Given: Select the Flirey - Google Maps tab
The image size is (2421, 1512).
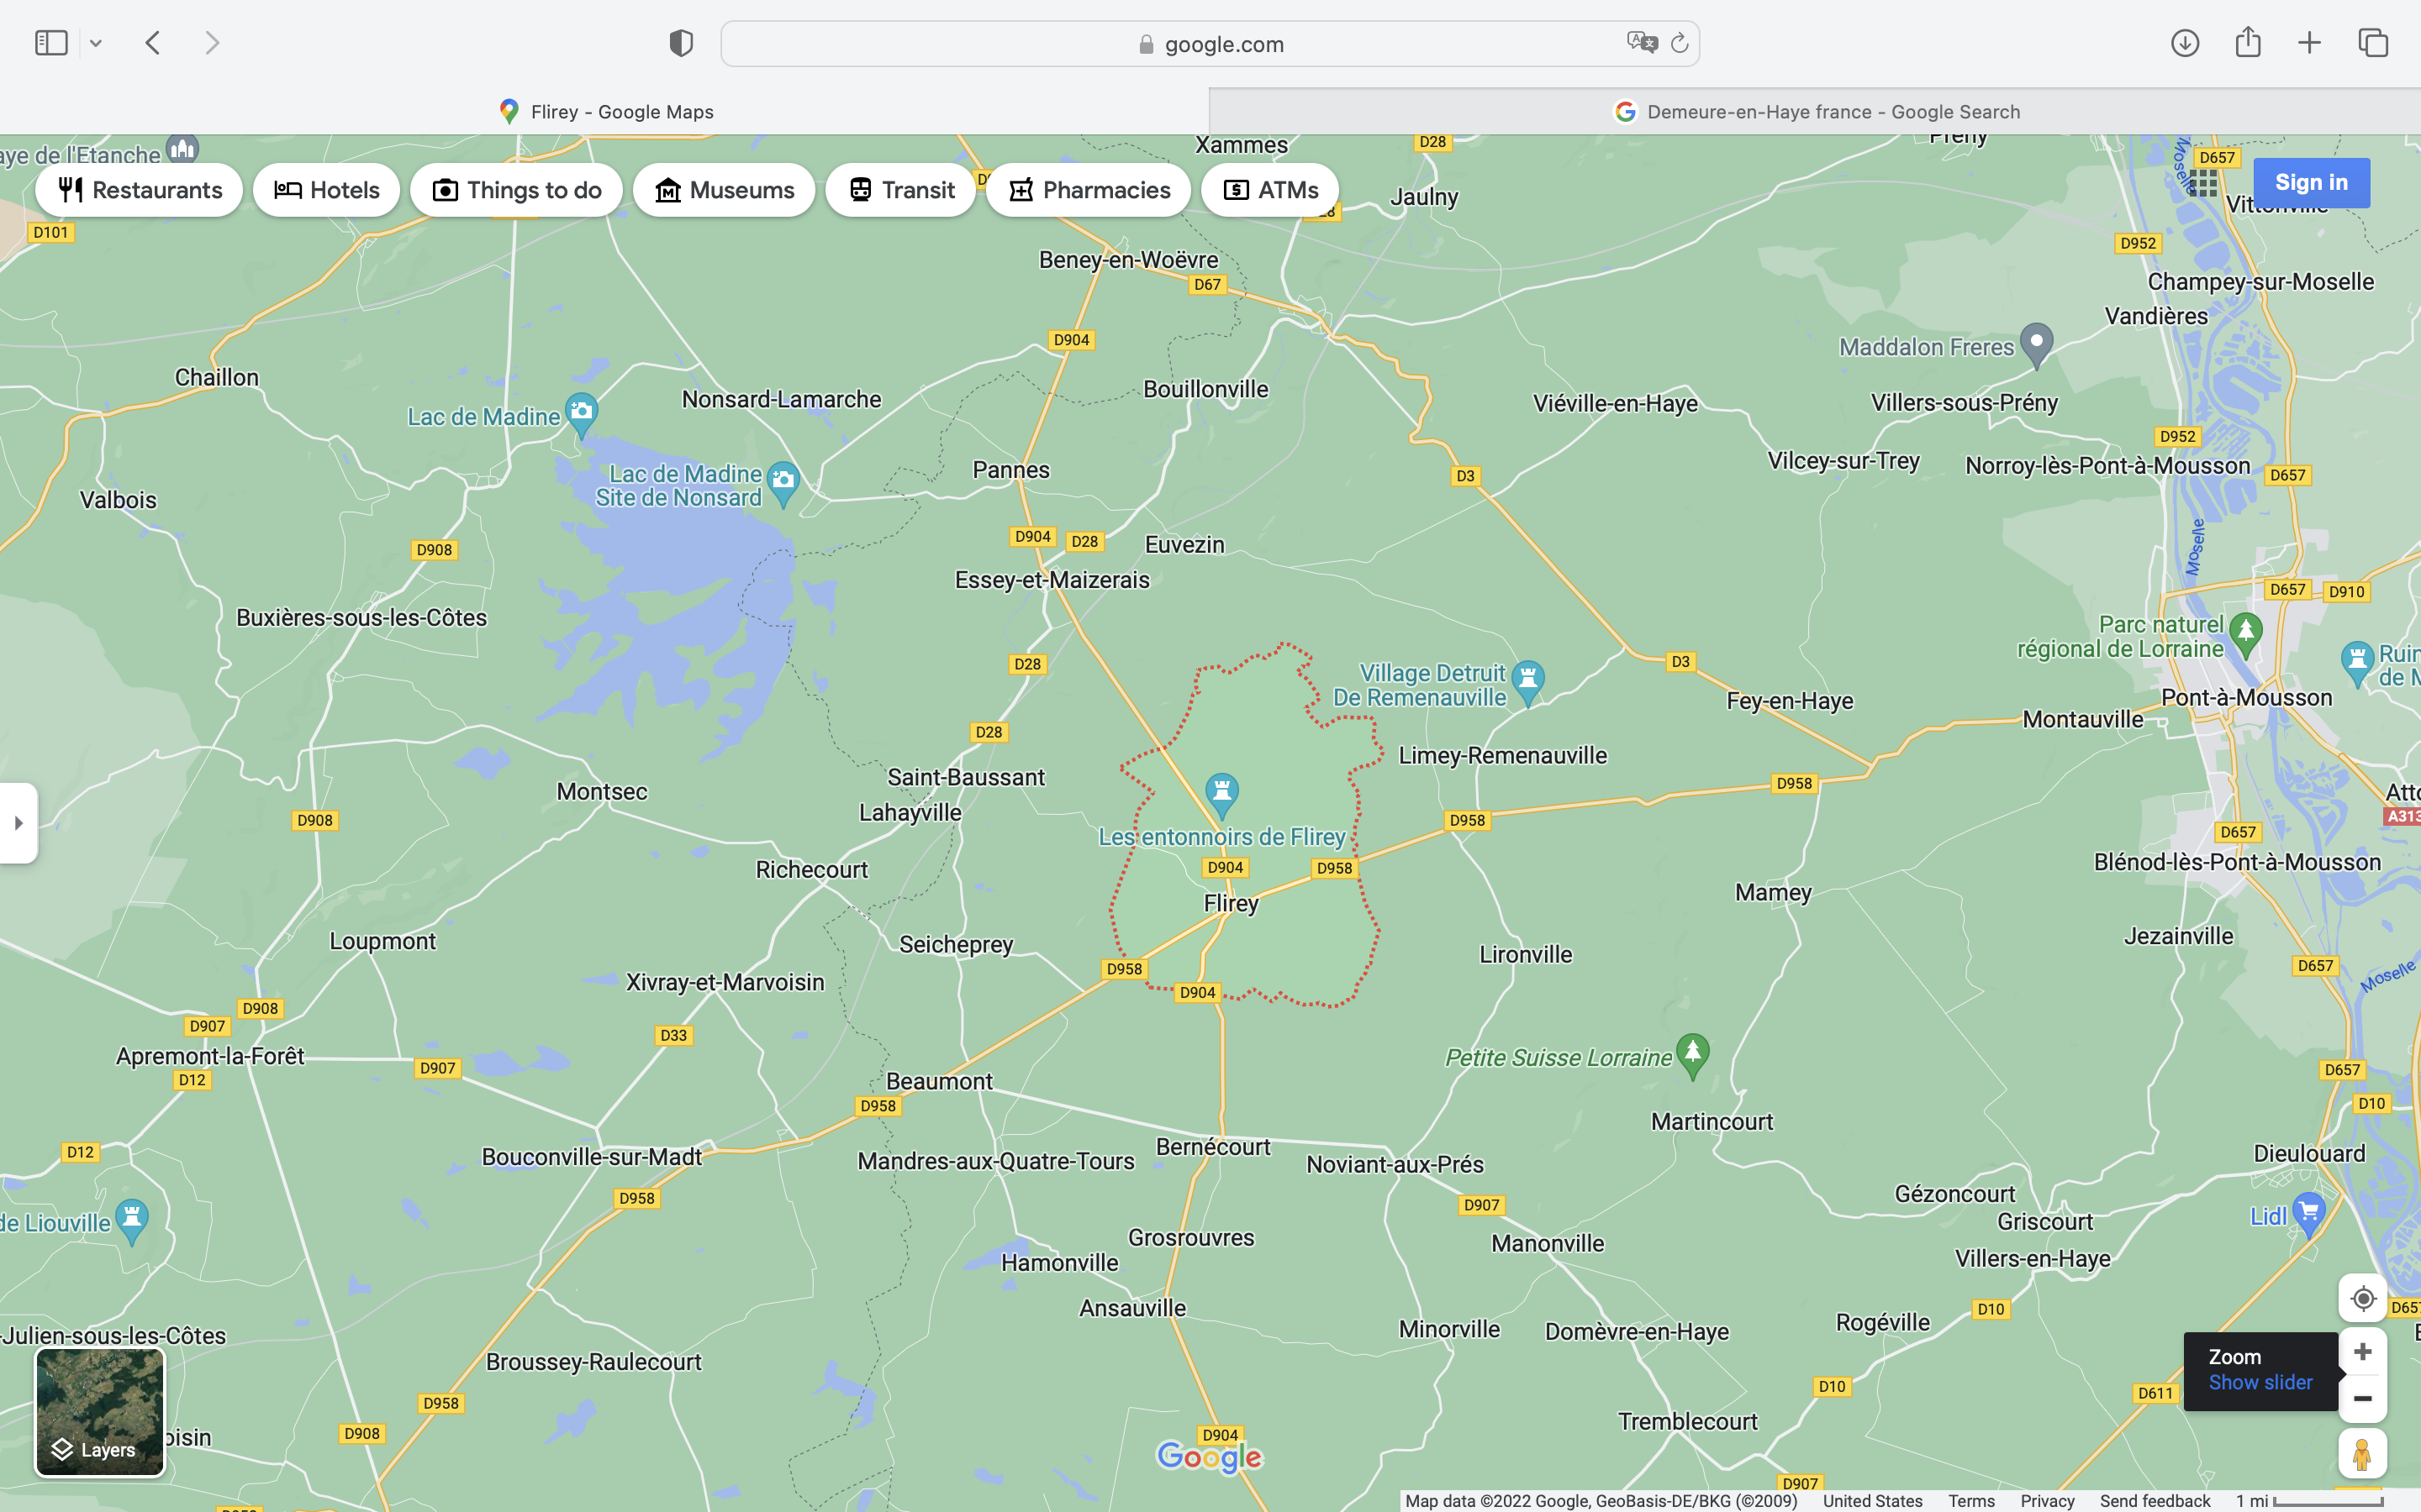Looking at the screenshot, I should tap(605, 111).
